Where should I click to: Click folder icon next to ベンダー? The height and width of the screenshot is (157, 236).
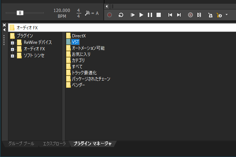point(68,85)
